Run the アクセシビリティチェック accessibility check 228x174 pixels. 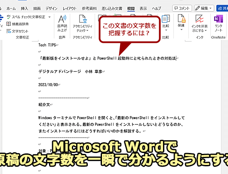(x=83, y=23)
